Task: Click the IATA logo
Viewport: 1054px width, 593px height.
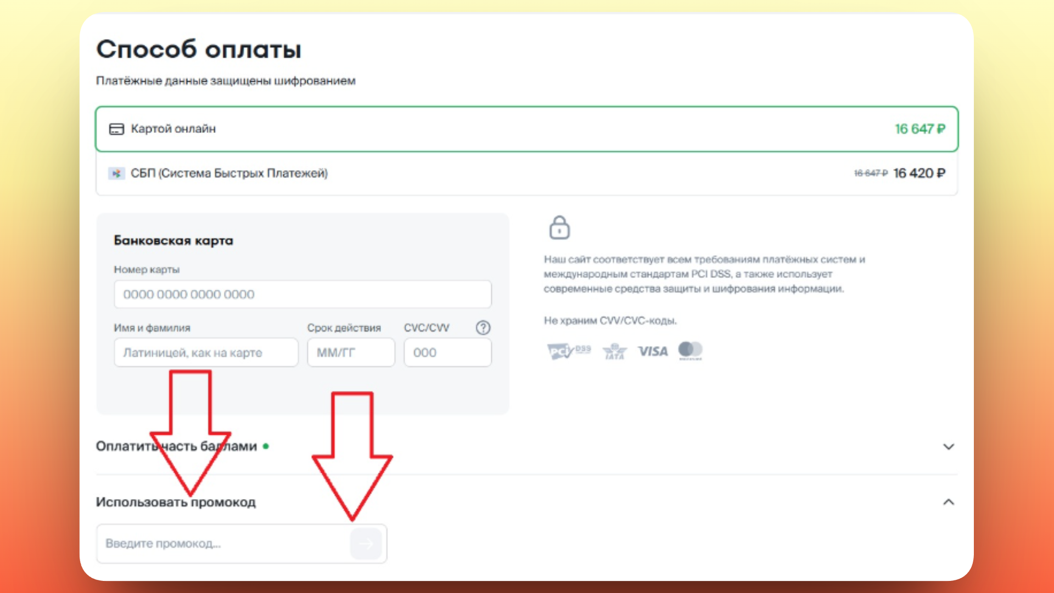Action: pos(615,351)
